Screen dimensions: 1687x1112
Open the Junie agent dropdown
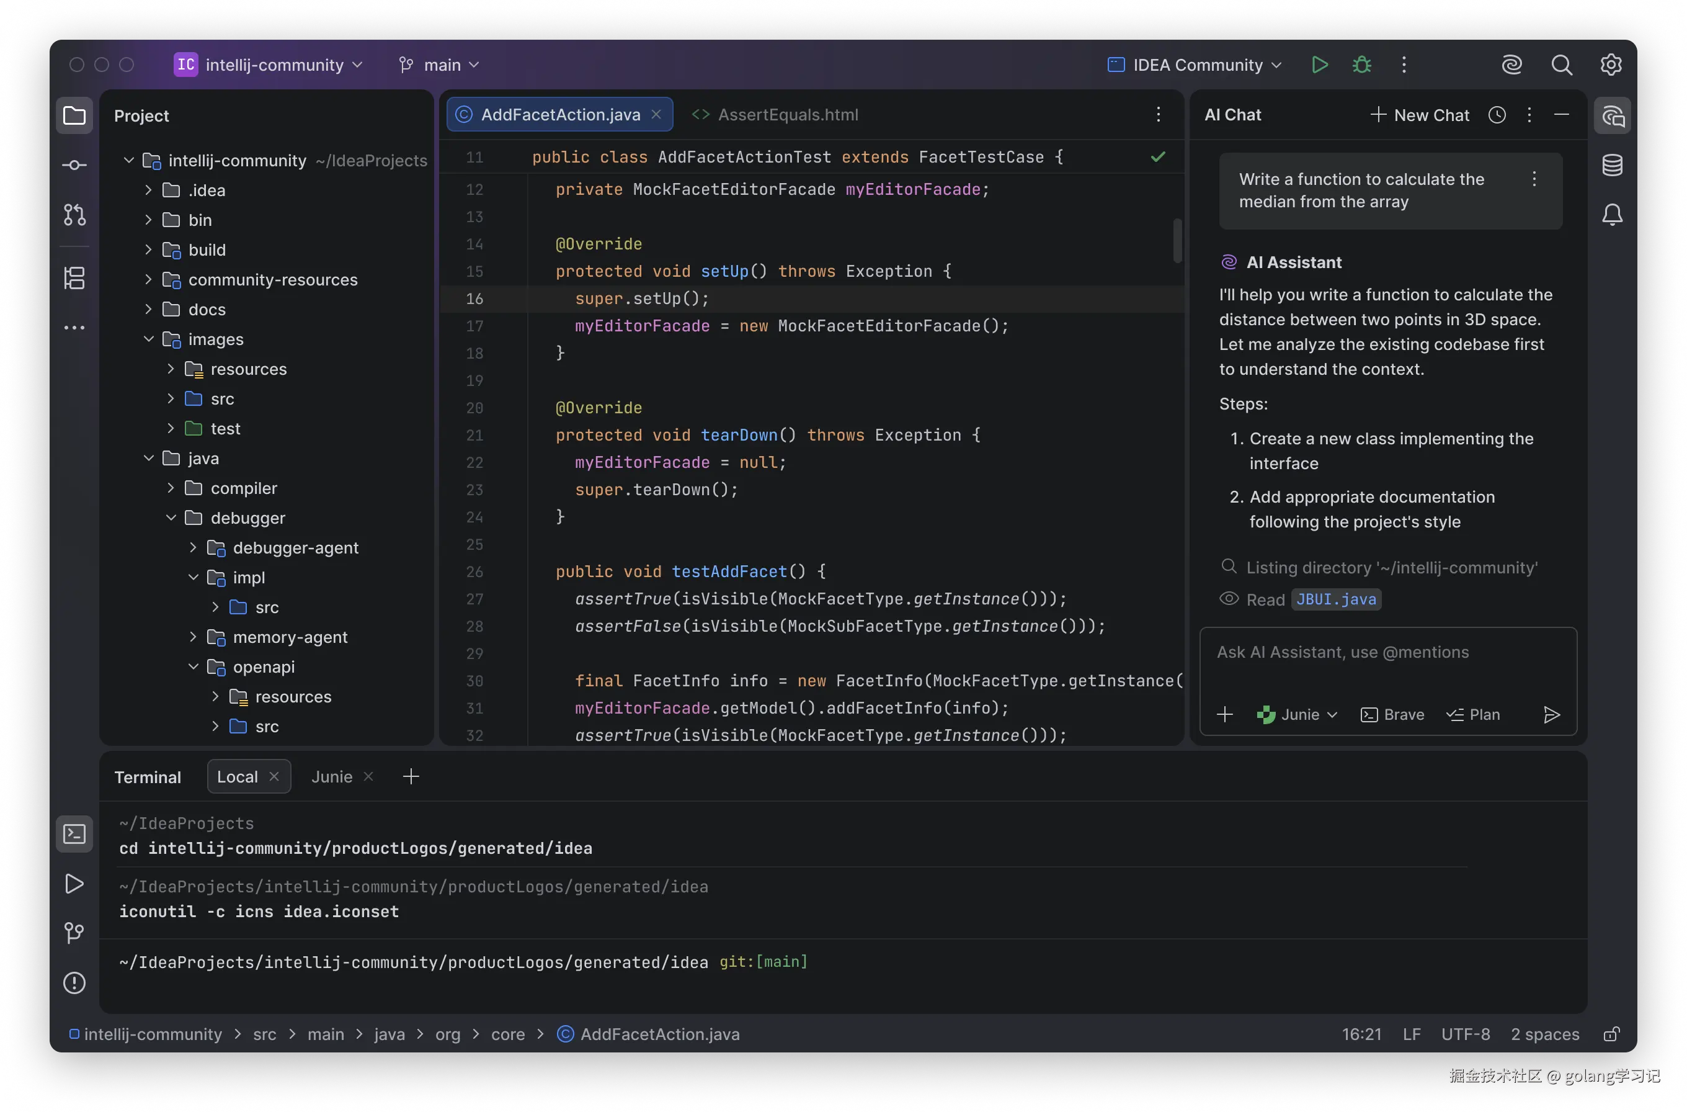pyautogui.click(x=1297, y=714)
